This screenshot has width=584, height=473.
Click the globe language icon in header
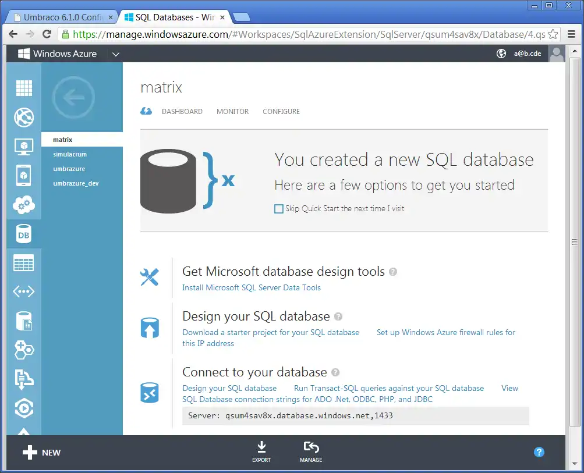(501, 54)
